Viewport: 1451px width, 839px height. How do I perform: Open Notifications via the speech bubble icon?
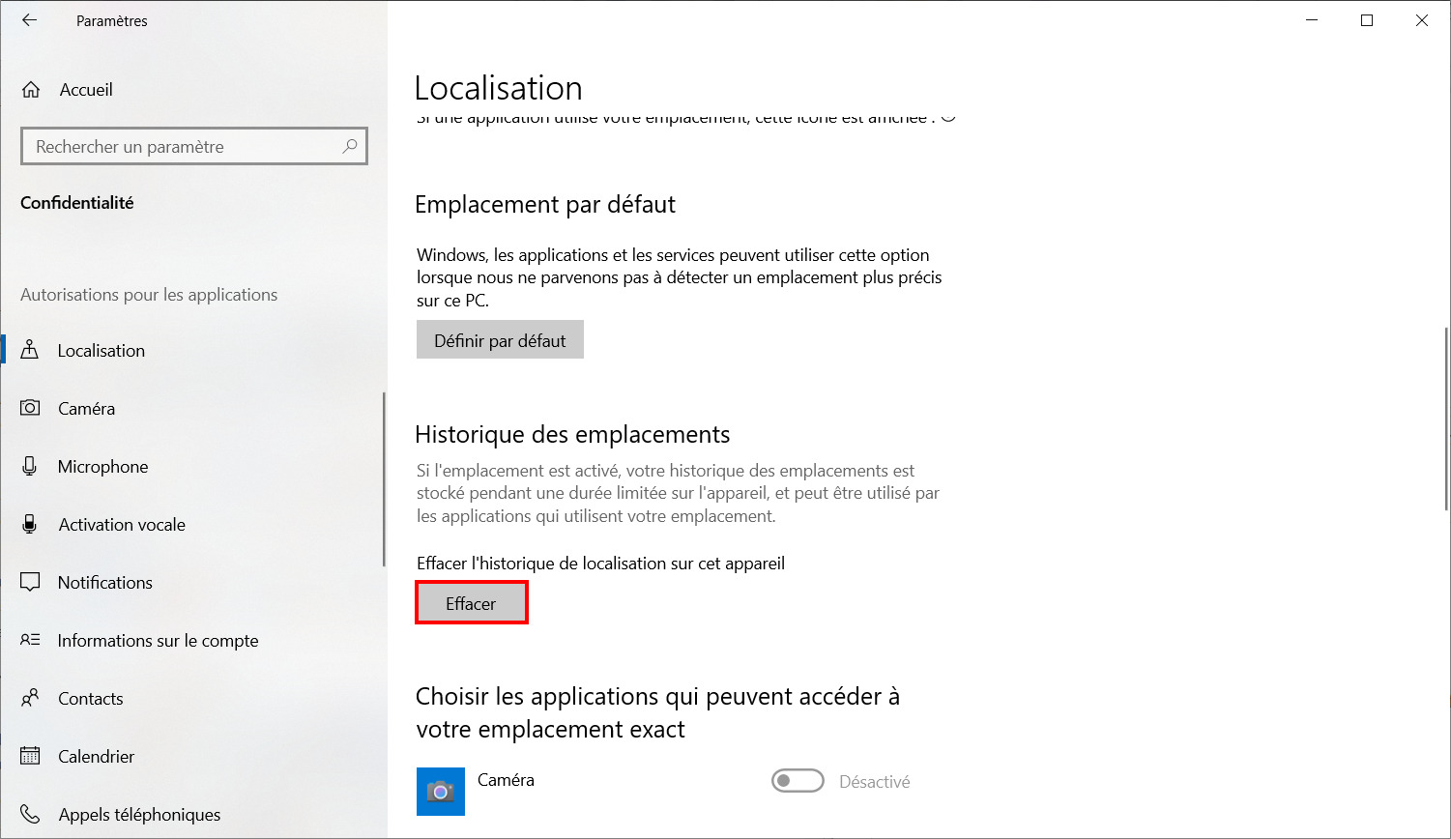(30, 582)
